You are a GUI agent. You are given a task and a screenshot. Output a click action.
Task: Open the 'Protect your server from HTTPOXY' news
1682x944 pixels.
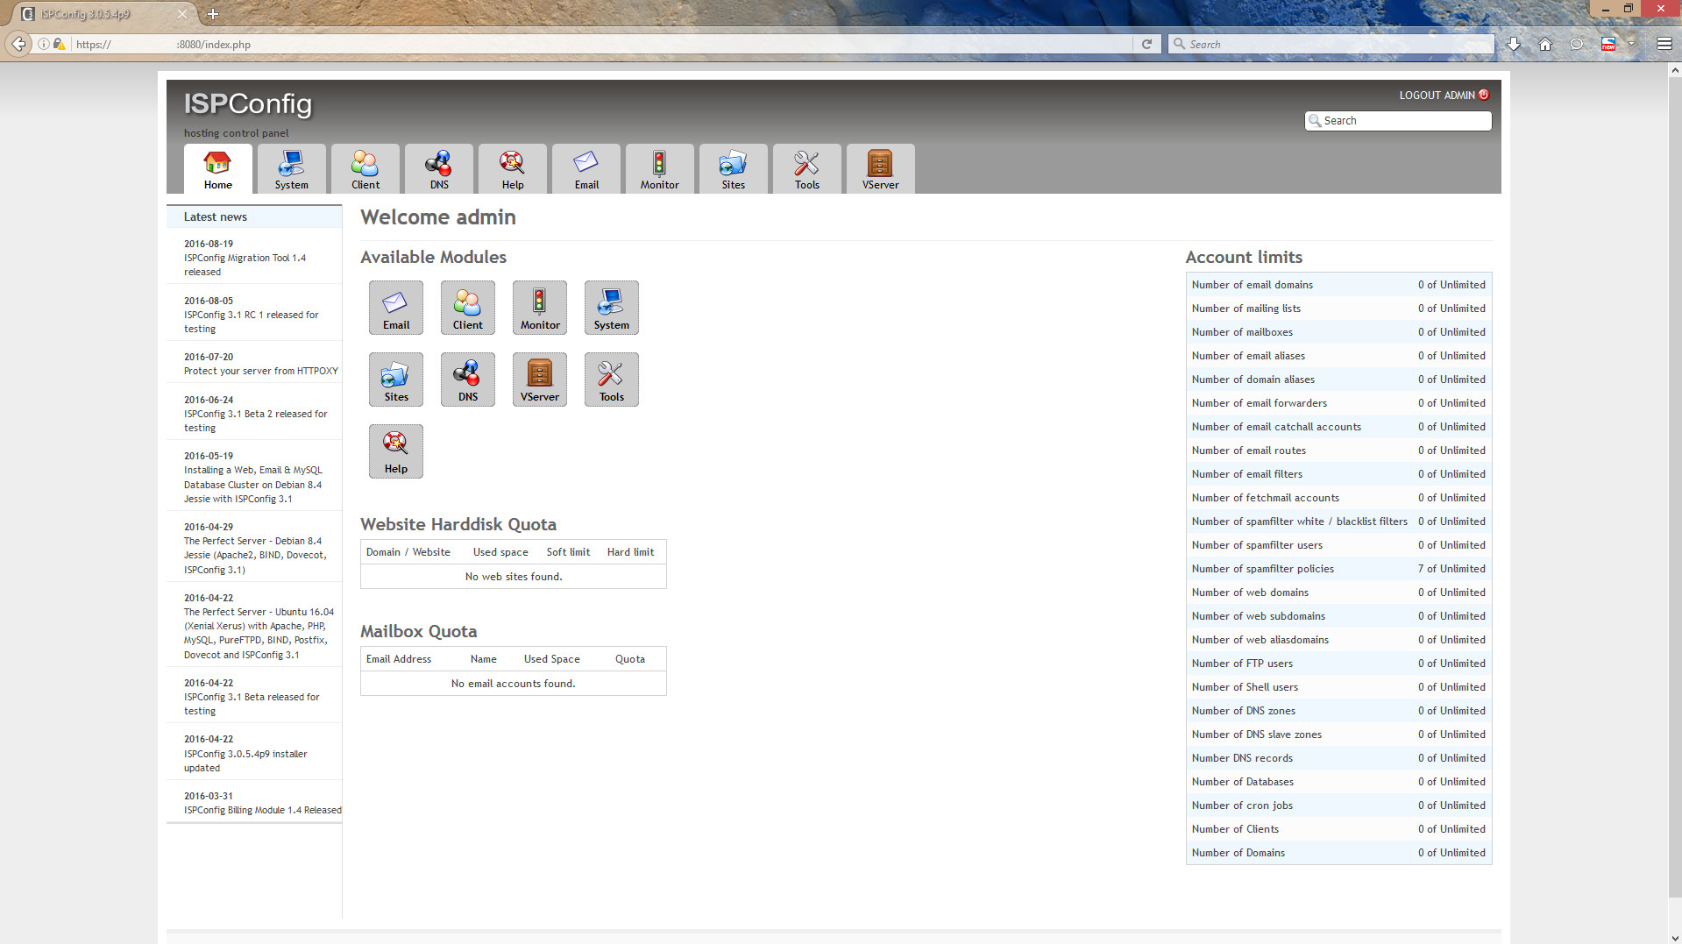[260, 372]
